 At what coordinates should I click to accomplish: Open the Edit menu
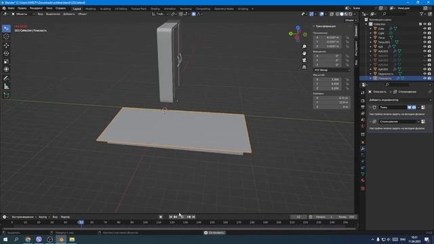(22, 8)
